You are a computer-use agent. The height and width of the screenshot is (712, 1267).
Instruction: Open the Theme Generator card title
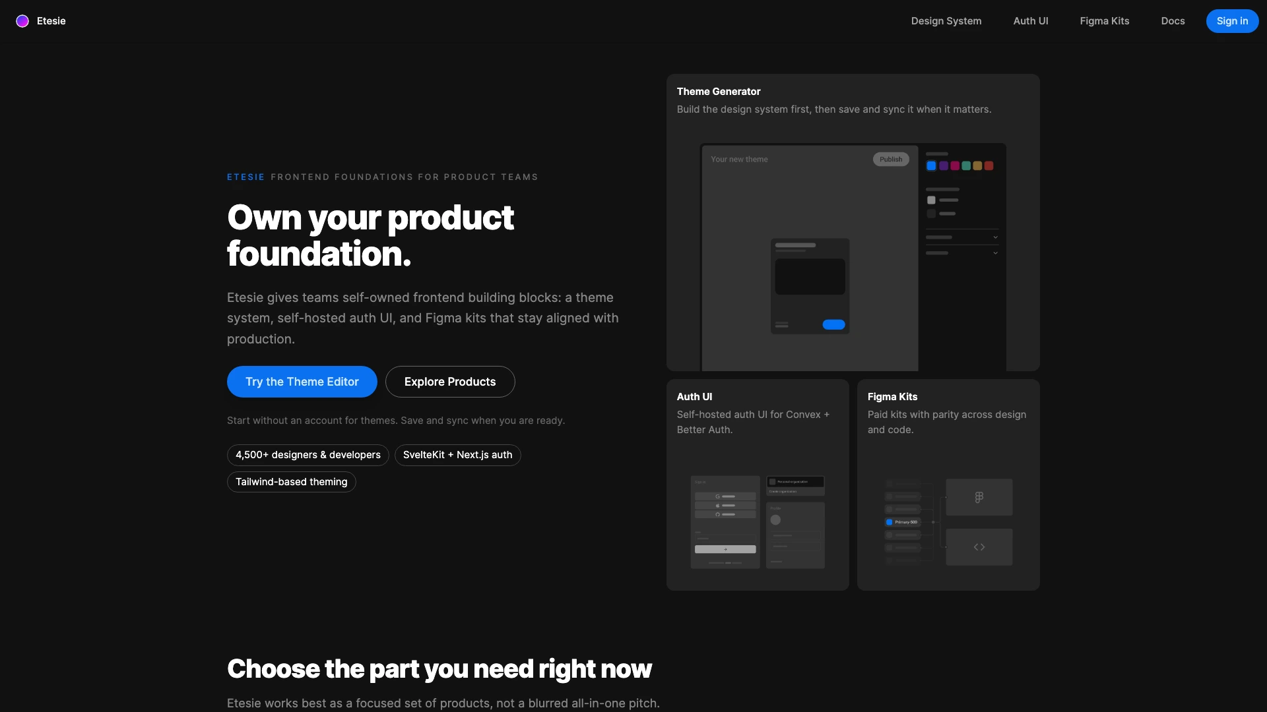719,92
